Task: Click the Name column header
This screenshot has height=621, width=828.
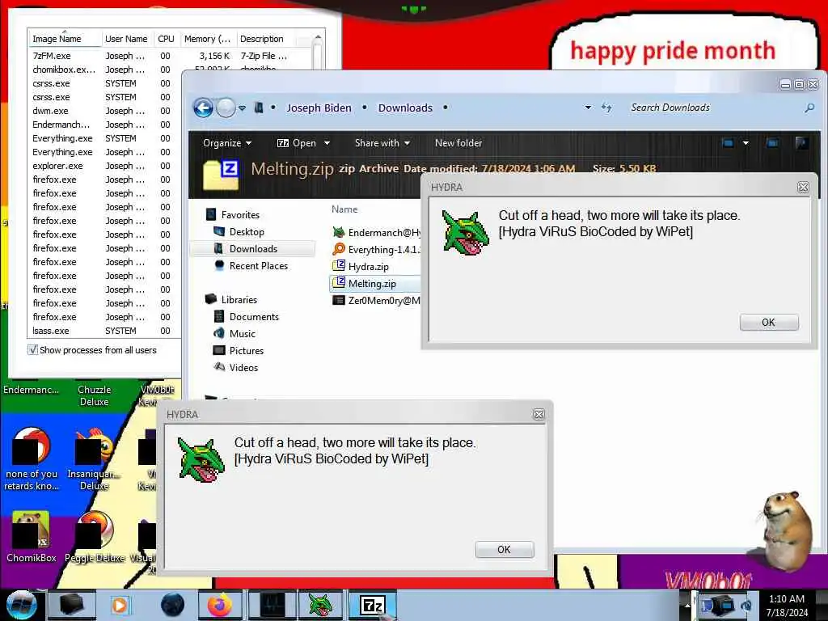Action: [x=344, y=209]
